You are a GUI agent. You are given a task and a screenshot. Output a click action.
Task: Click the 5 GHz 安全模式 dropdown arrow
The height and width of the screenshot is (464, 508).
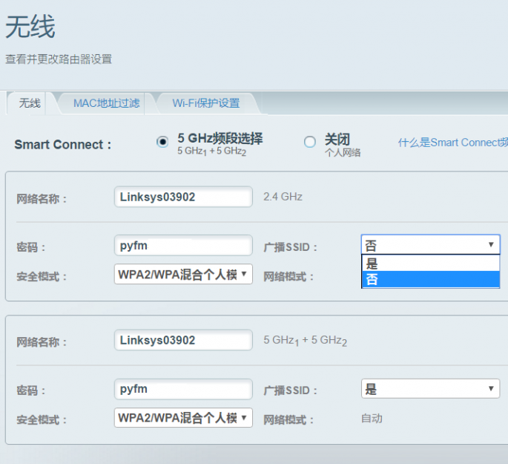pyautogui.click(x=244, y=417)
